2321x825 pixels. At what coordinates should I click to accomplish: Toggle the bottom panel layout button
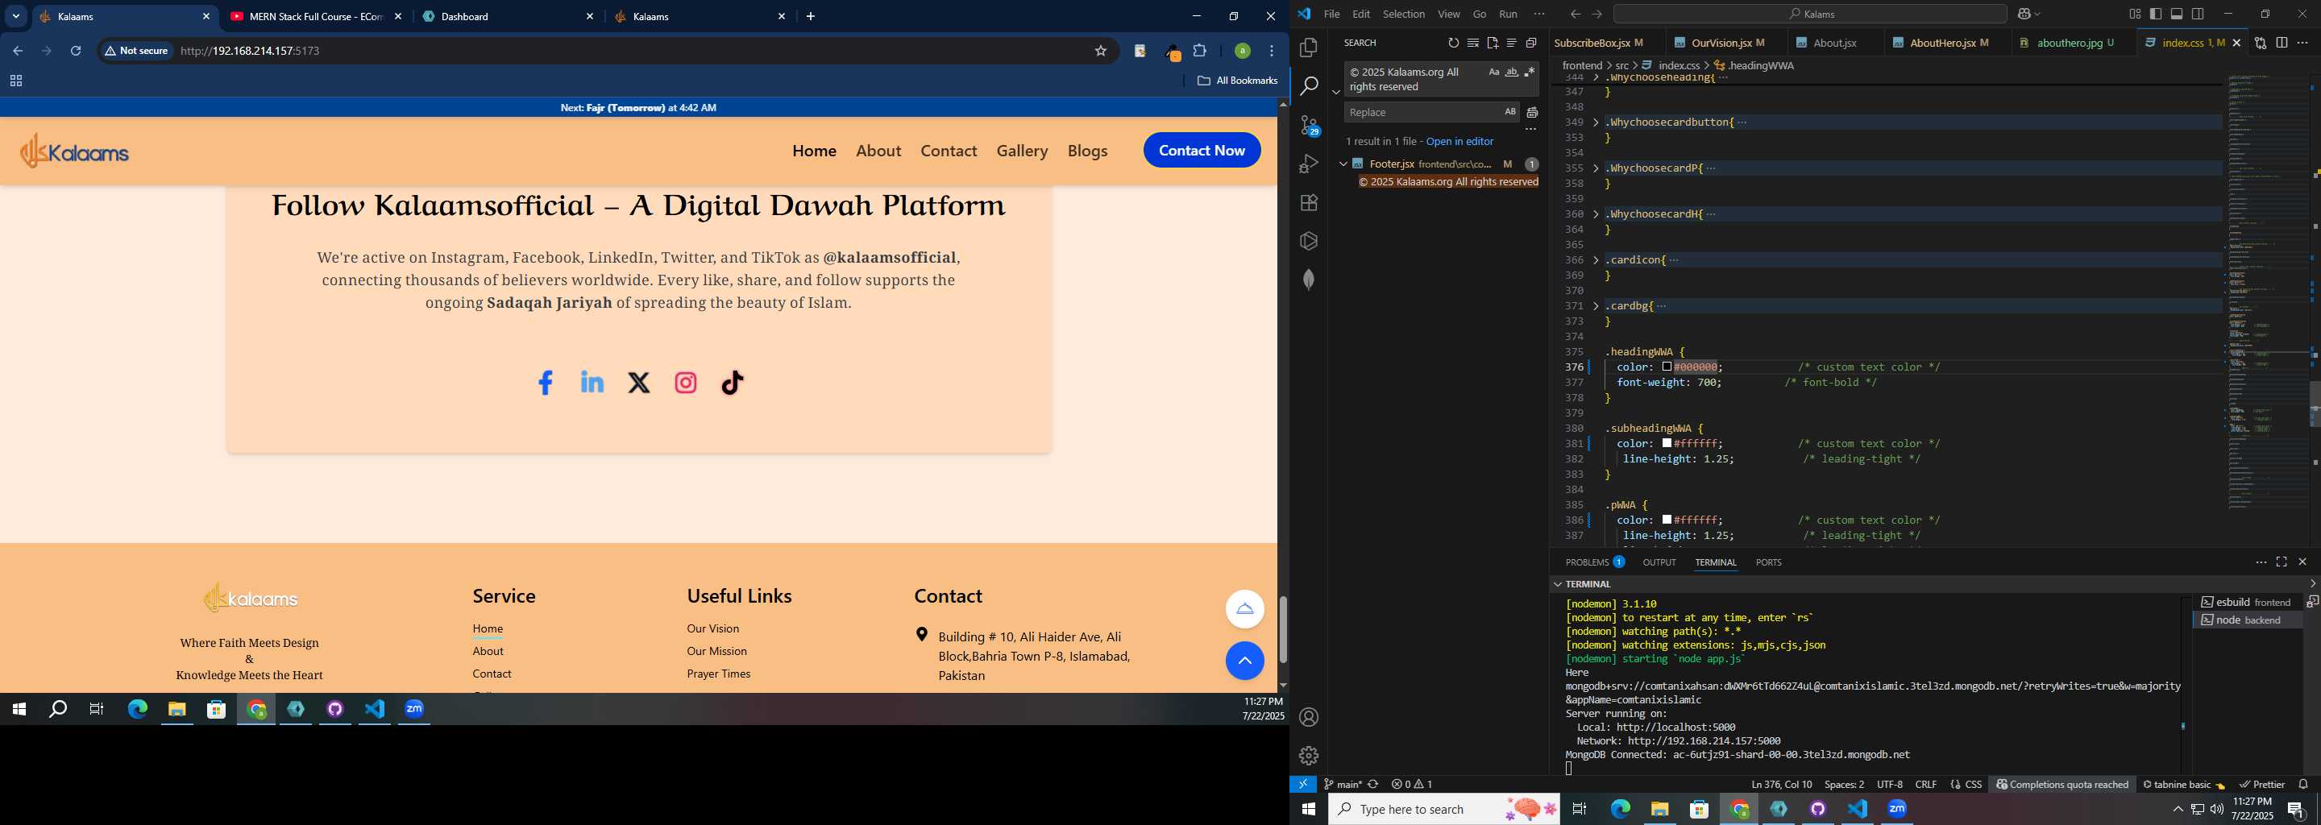click(x=2177, y=15)
